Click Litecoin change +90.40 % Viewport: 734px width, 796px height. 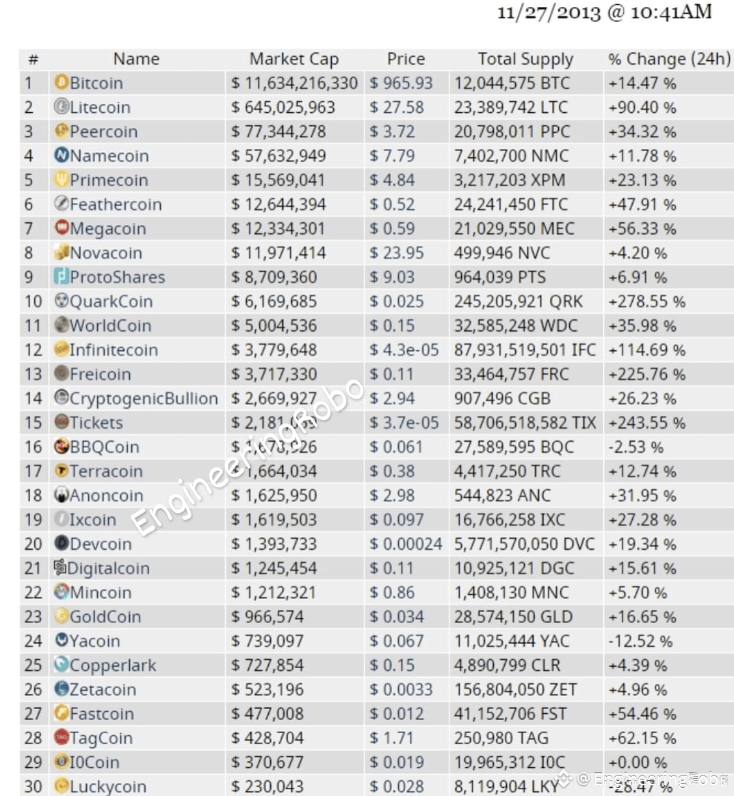tap(642, 107)
